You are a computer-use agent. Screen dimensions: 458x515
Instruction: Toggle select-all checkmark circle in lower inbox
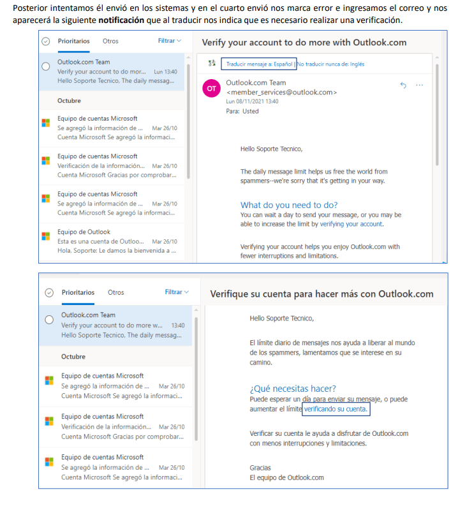(49, 292)
